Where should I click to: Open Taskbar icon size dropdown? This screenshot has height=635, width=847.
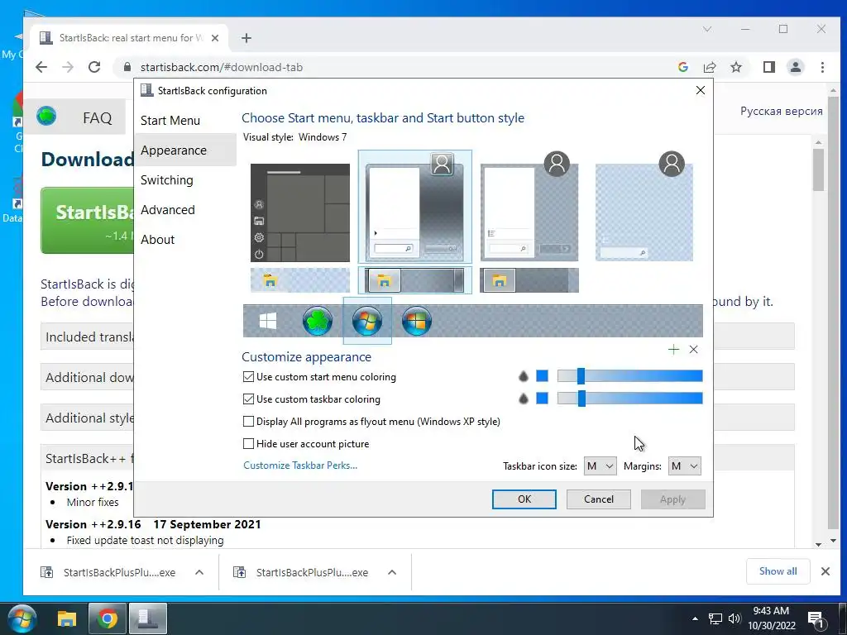click(x=600, y=466)
